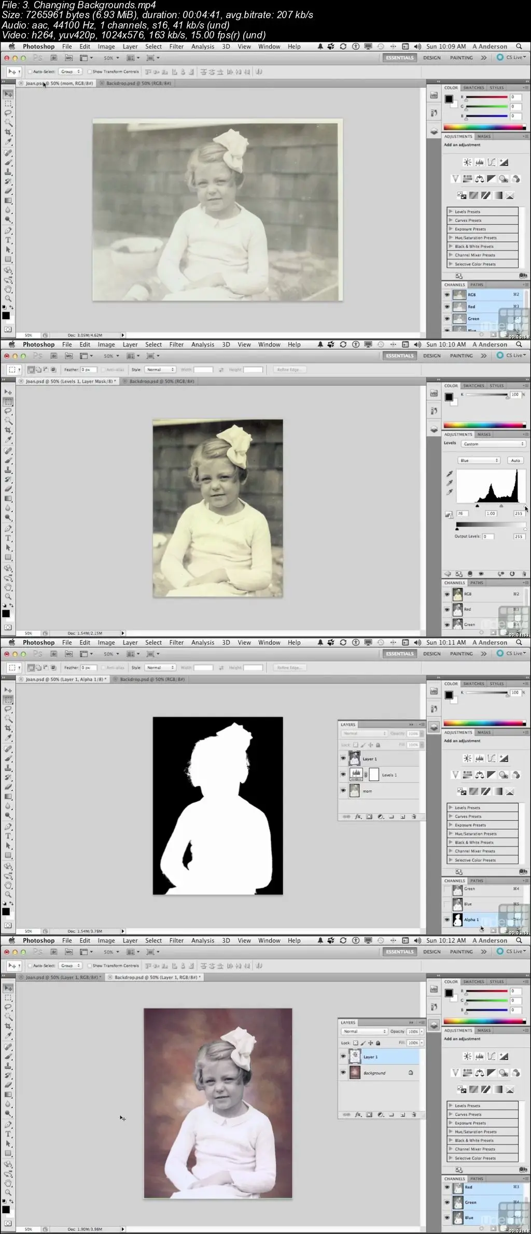Viewport: 531px width, 1234px height.
Task: Choose the Gradient tool in the 10:09 AM frame
Action: pyautogui.click(x=8, y=201)
